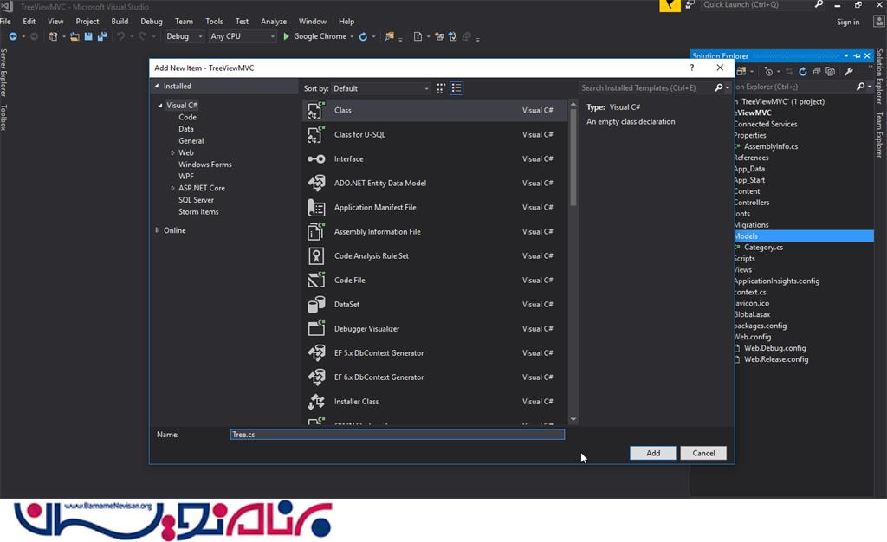Click the feedback icon beside Quick Launch
The image size is (887, 542).
coord(690,5)
